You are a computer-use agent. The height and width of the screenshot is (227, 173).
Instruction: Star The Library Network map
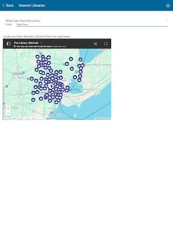(x=41, y=43)
